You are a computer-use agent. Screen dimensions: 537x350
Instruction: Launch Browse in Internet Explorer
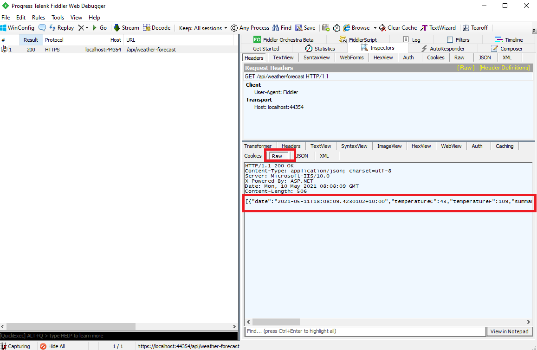[356, 28]
